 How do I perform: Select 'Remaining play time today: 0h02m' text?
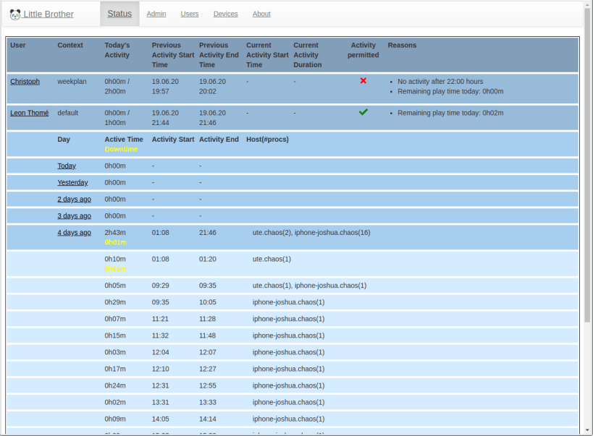coord(450,113)
